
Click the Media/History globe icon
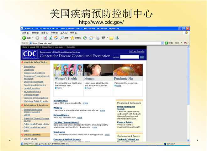tap(85, 38)
